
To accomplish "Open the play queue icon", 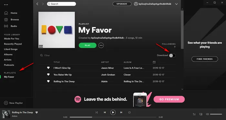I will click(x=194, y=114).
